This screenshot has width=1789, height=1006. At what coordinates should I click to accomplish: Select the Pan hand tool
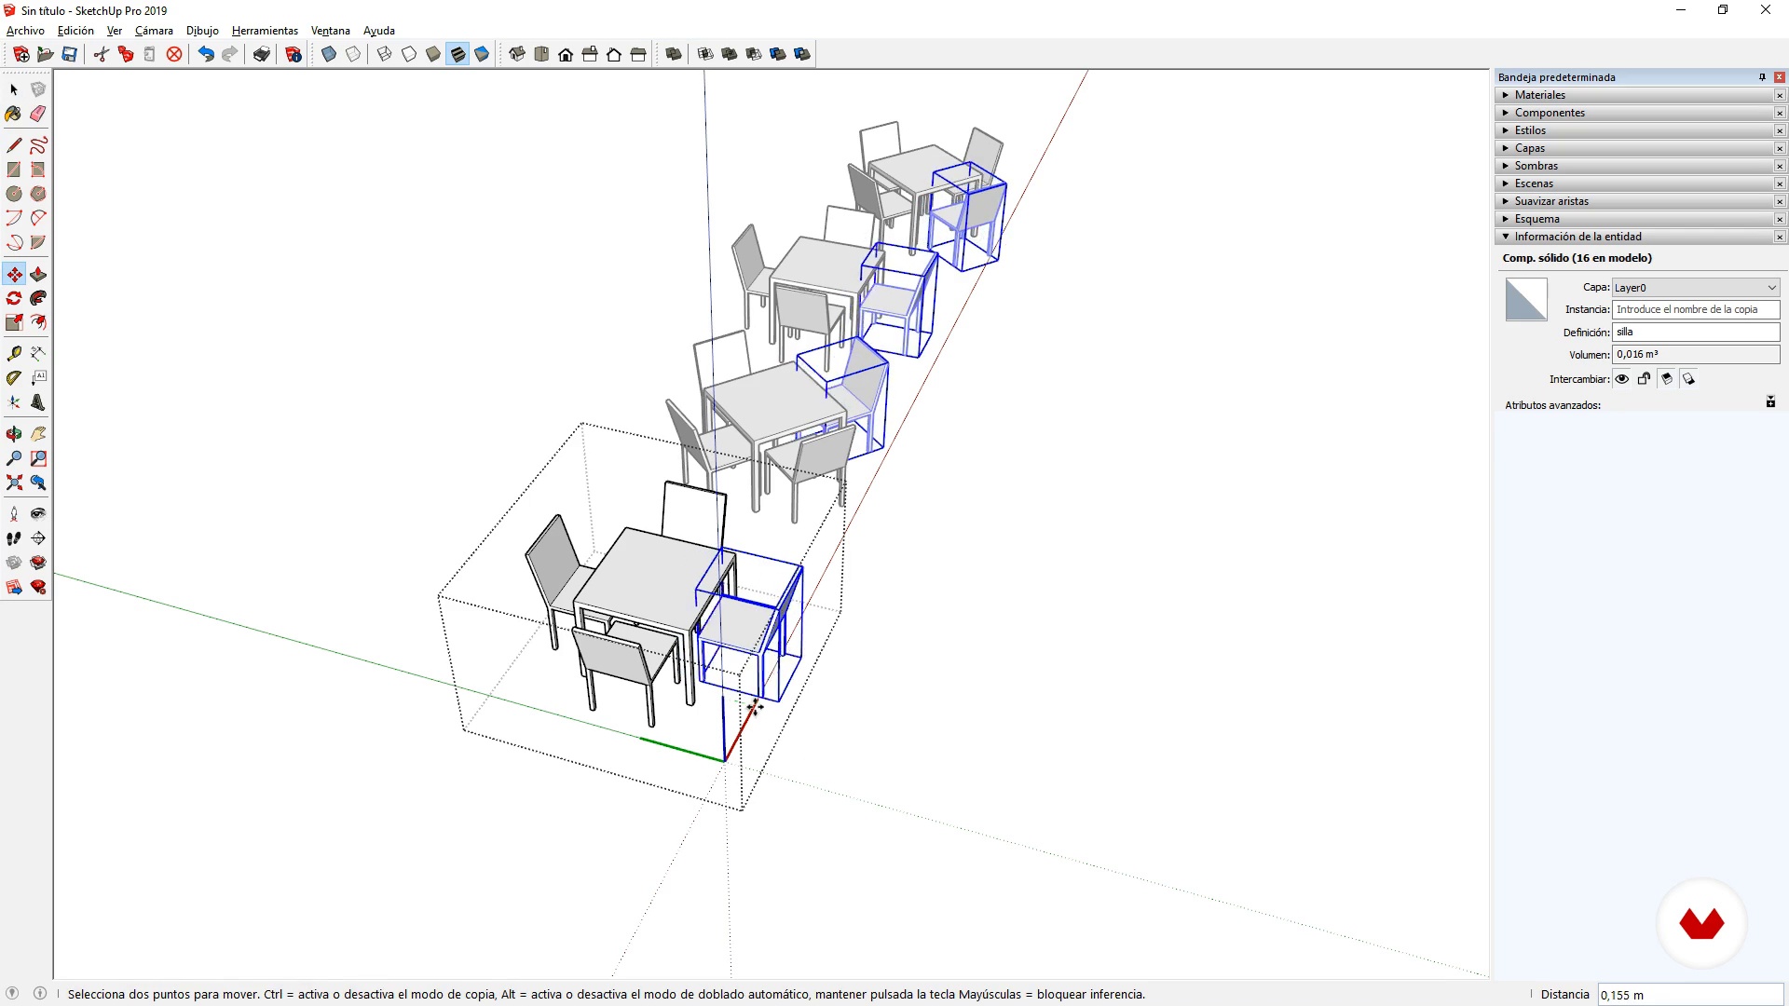[38, 434]
